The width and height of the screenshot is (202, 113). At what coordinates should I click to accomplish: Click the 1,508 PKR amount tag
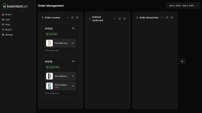click(53, 67)
